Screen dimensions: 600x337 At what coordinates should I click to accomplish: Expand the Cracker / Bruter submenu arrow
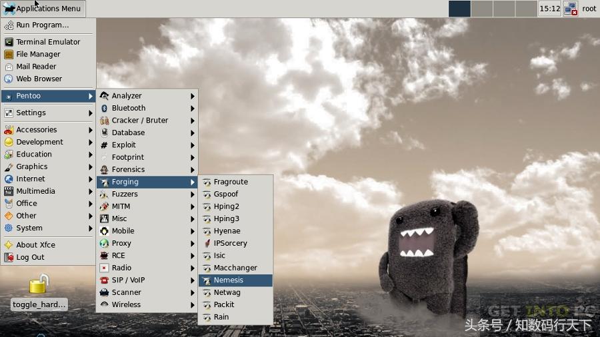point(193,121)
